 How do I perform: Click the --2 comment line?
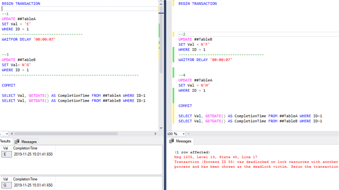182,34
